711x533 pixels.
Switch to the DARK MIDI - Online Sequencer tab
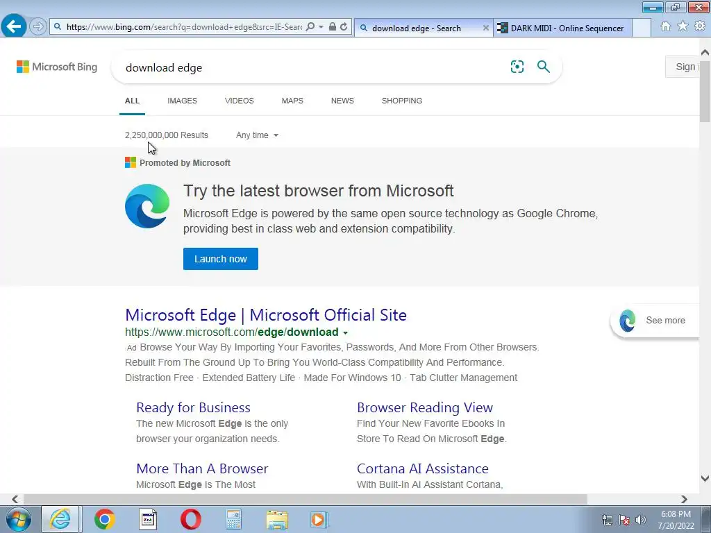562,28
